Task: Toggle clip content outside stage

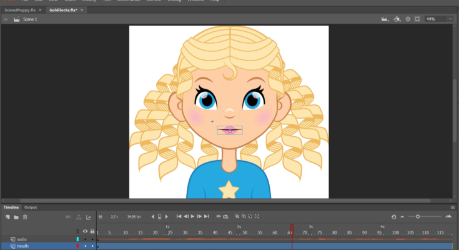Action: tap(417, 19)
